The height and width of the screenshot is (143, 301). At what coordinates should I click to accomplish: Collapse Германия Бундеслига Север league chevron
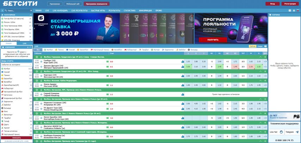[260, 57]
